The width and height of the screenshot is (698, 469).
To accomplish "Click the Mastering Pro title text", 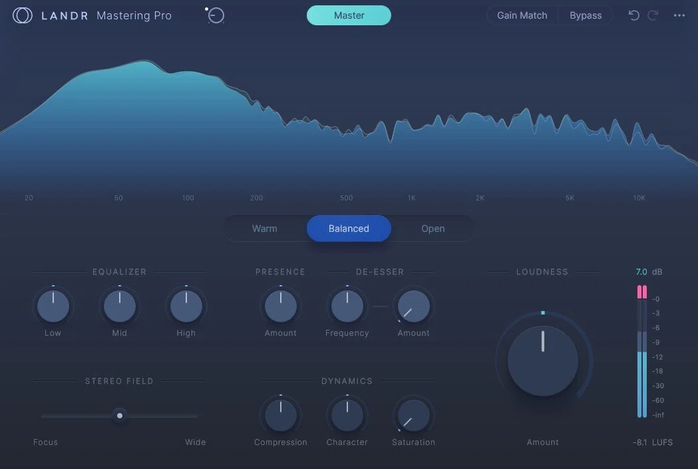I will 134,15.
